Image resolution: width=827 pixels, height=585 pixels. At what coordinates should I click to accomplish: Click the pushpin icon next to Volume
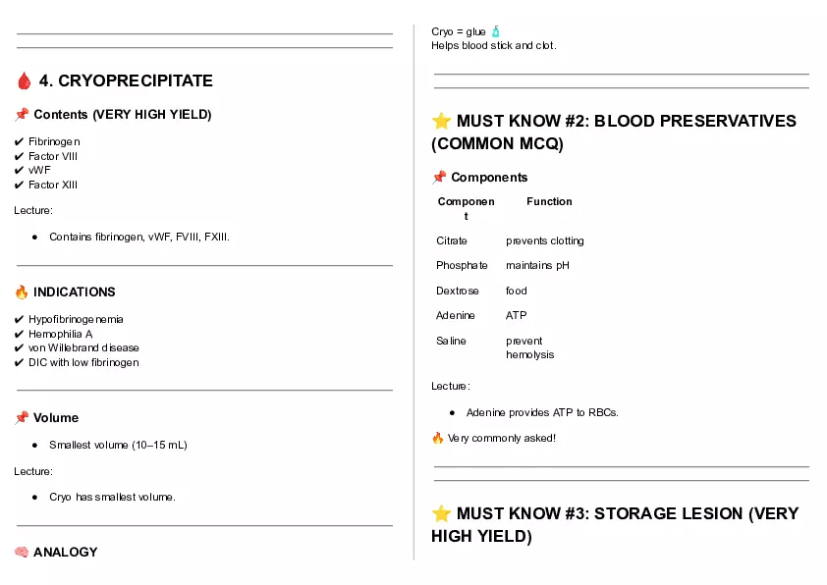point(22,418)
